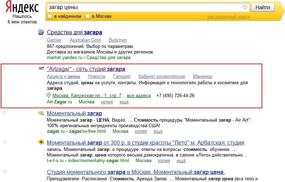This screenshot has height=182, width=285.
Task: Click the '6 млн ответов' results count
Action: 22,22
